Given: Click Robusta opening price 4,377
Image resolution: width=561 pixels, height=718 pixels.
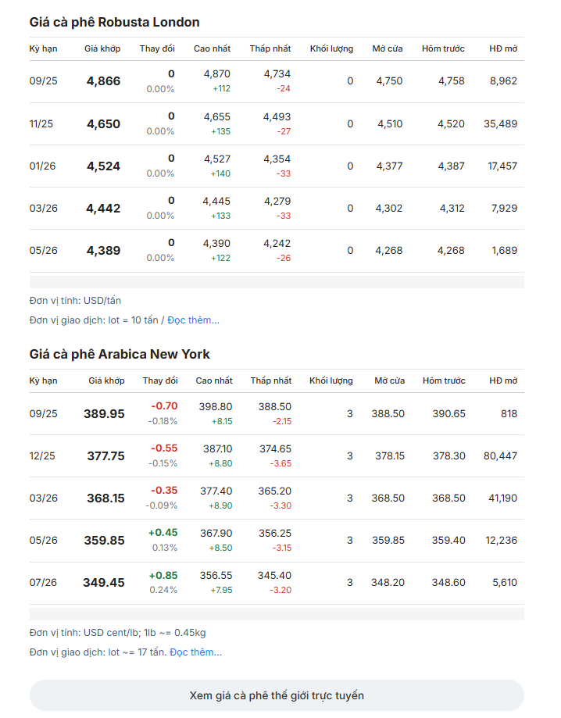Looking at the screenshot, I should [390, 166].
